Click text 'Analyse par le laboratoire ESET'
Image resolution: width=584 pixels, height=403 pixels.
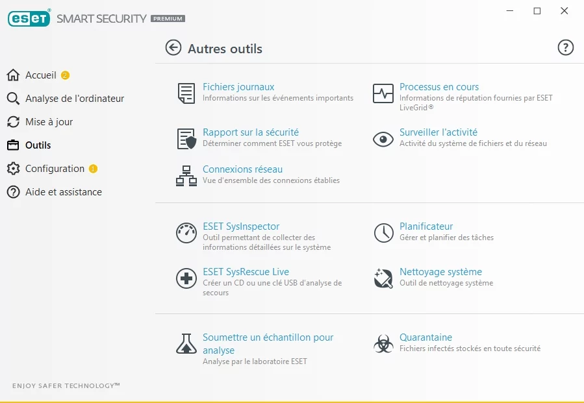[255, 361]
